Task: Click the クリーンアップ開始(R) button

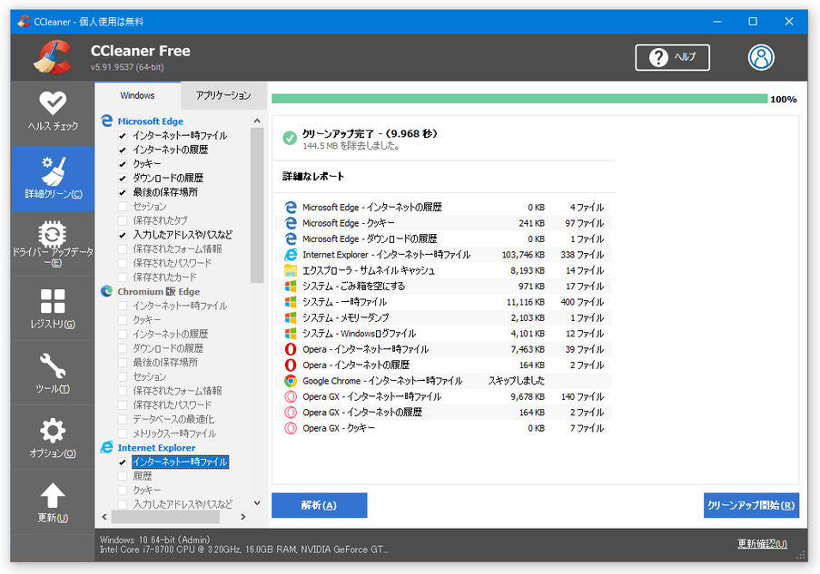Action: coord(751,505)
